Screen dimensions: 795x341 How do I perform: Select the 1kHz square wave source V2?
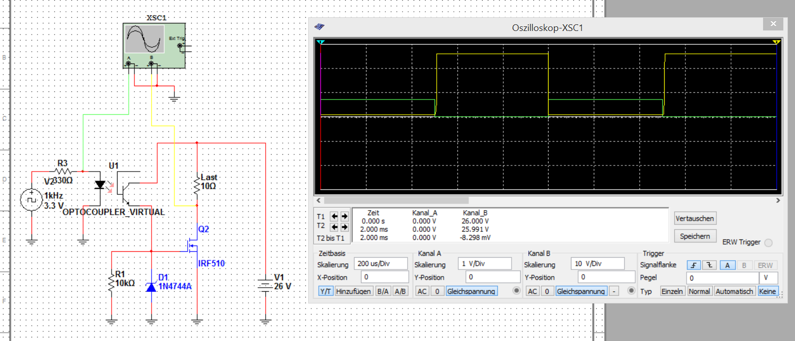(x=31, y=199)
